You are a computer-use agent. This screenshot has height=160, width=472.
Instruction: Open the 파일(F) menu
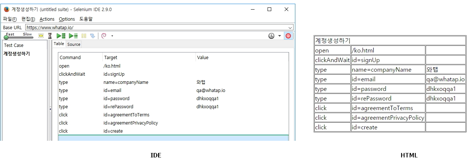click(x=10, y=19)
